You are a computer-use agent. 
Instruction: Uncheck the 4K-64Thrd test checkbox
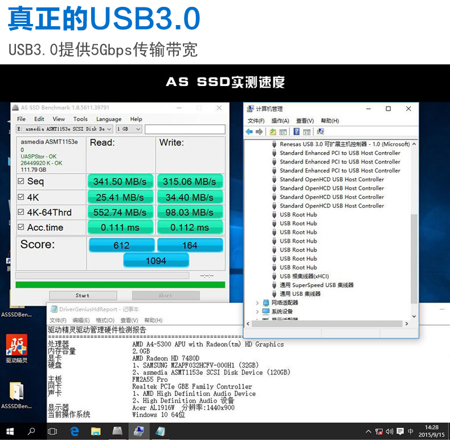pyautogui.click(x=21, y=212)
